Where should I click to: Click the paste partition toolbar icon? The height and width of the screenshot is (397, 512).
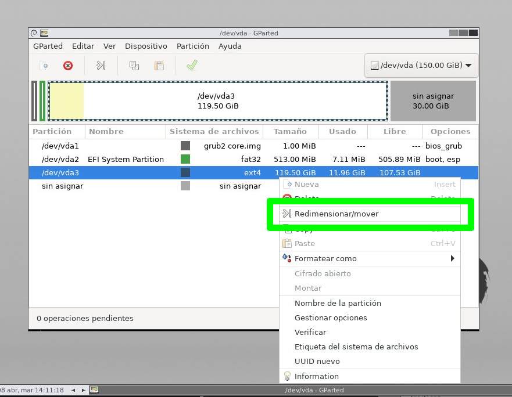click(159, 66)
